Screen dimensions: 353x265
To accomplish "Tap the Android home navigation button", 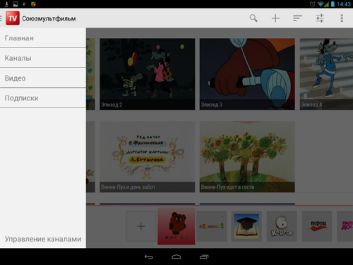I will pos(176,257).
